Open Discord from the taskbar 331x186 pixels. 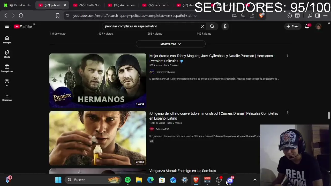[x=230, y=180]
